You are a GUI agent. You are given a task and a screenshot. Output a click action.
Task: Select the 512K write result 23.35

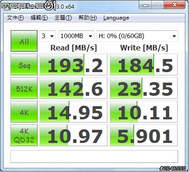[x=144, y=88]
